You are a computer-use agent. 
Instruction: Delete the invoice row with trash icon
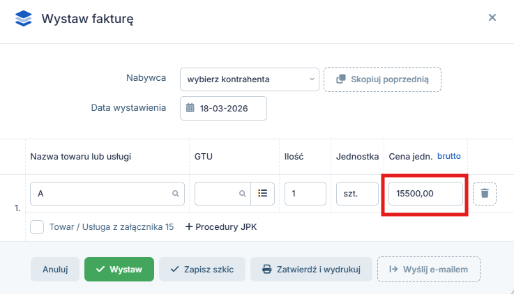[485, 194]
